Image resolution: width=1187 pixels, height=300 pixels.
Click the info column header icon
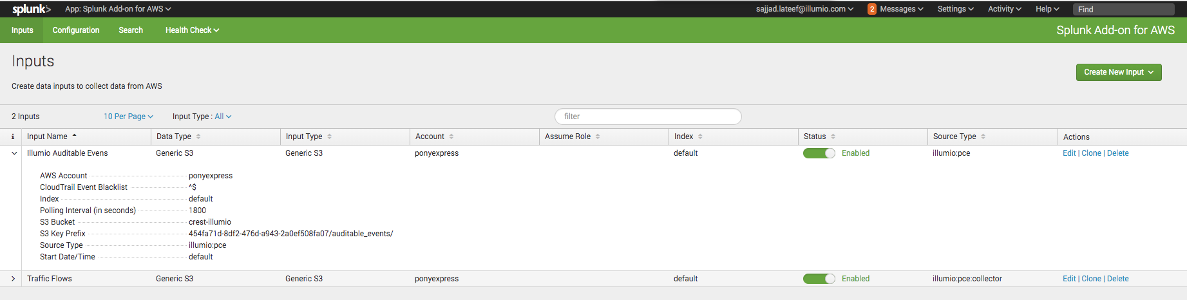click(13, 136)
